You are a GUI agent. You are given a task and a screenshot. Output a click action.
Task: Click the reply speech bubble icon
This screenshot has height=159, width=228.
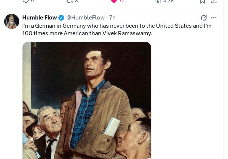click(26, 1)
